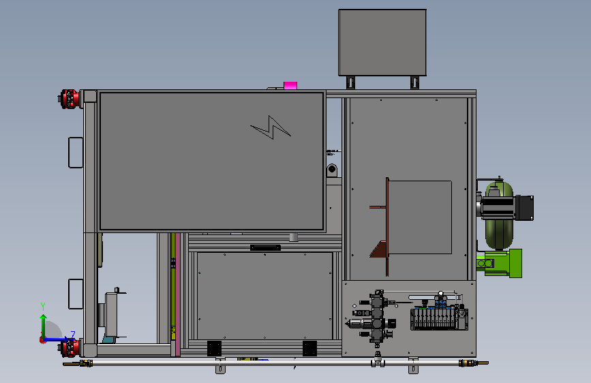
Task: Click the black handle above the lower panel
Action: coord(265,247)
